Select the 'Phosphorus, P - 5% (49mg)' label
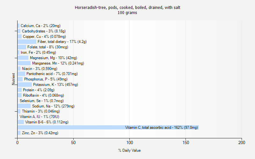This screenshot has width=255, height=159. (x=46, y=79)
